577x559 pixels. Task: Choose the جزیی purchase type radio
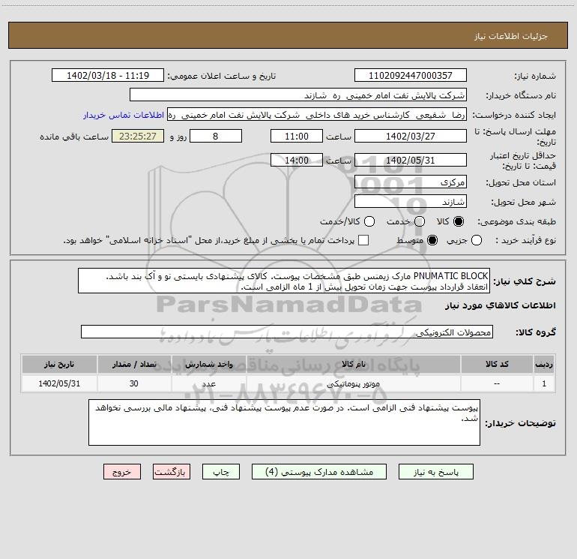tap(477, 241)
